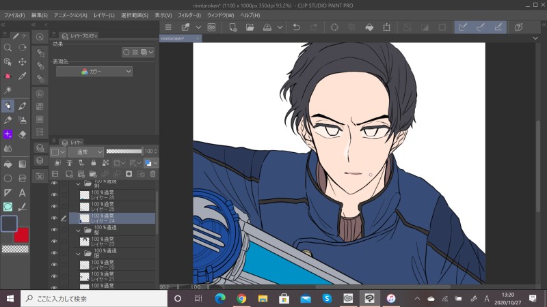The width and height of the screenshot is (547, 307).
Task: Choose the Figure ellipse tool
Action: tap(8, 179)
